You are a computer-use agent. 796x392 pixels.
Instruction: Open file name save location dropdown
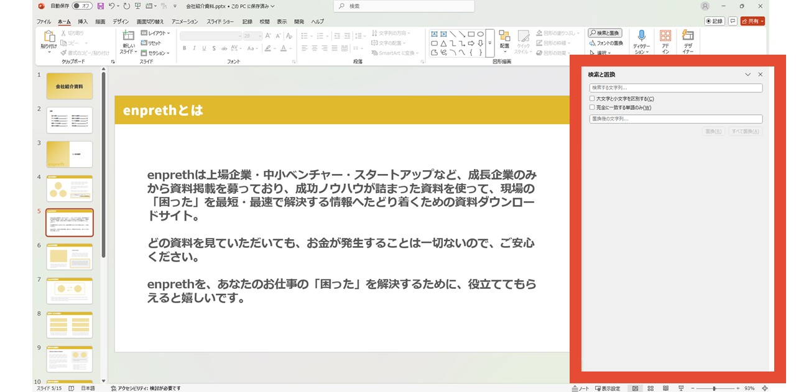(x=273, y=6)
